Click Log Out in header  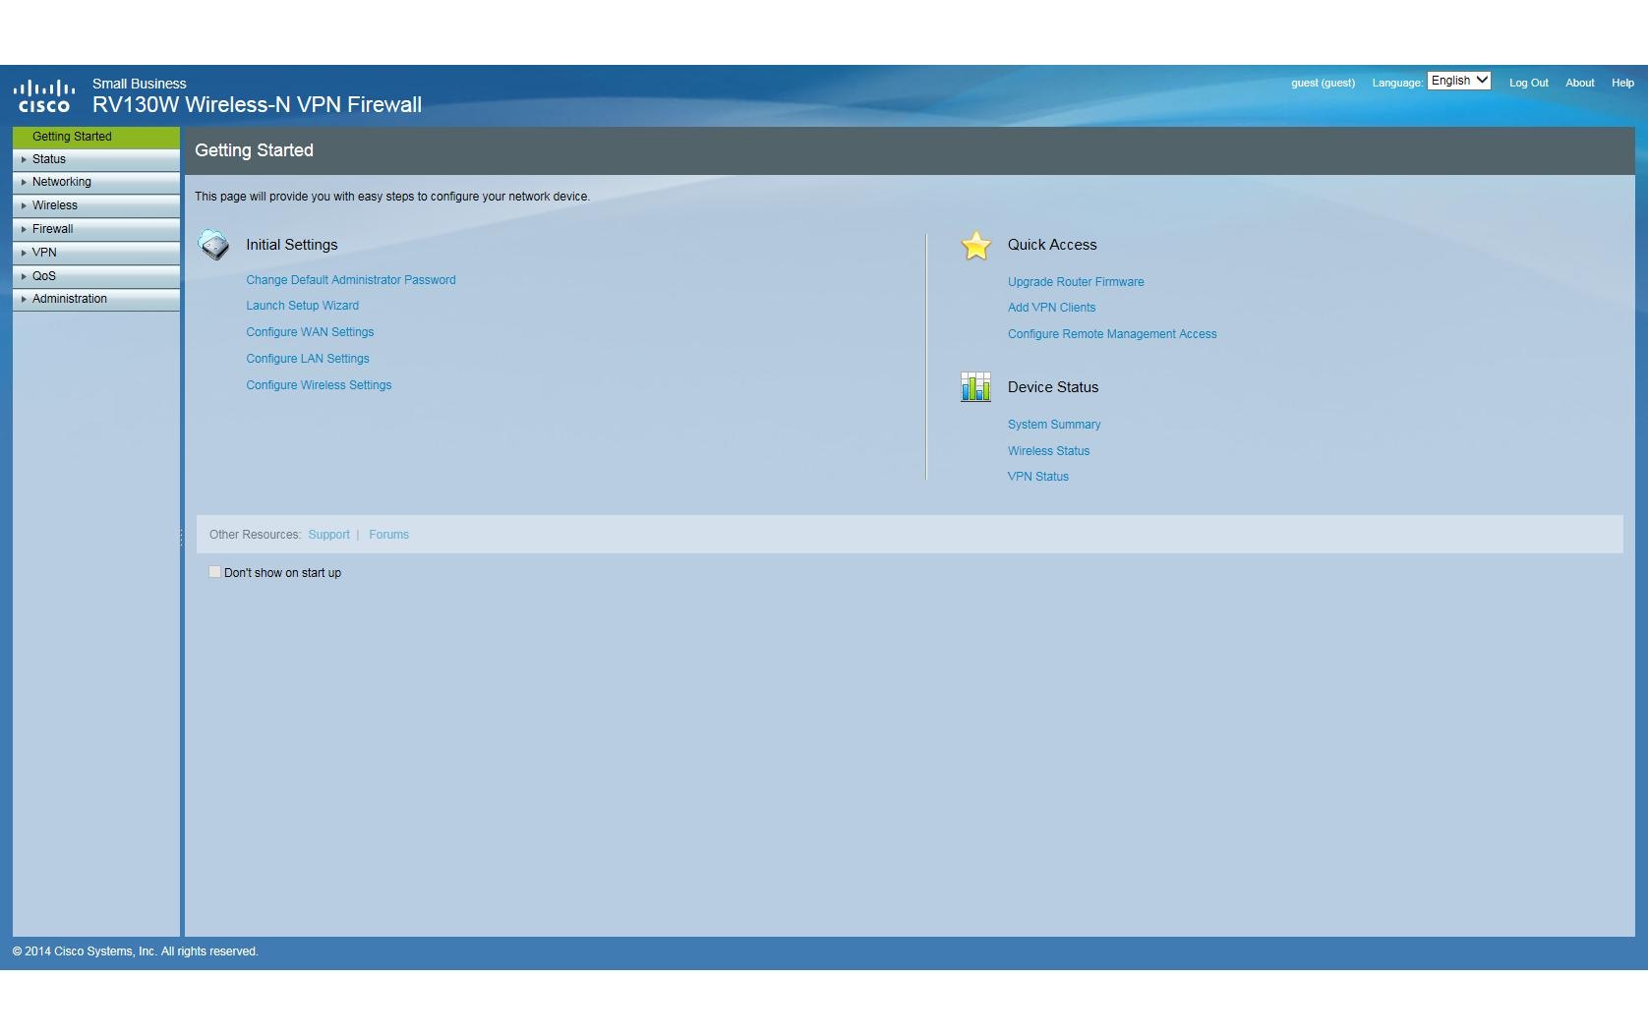pyautogui.click(x=1529, y=83)
